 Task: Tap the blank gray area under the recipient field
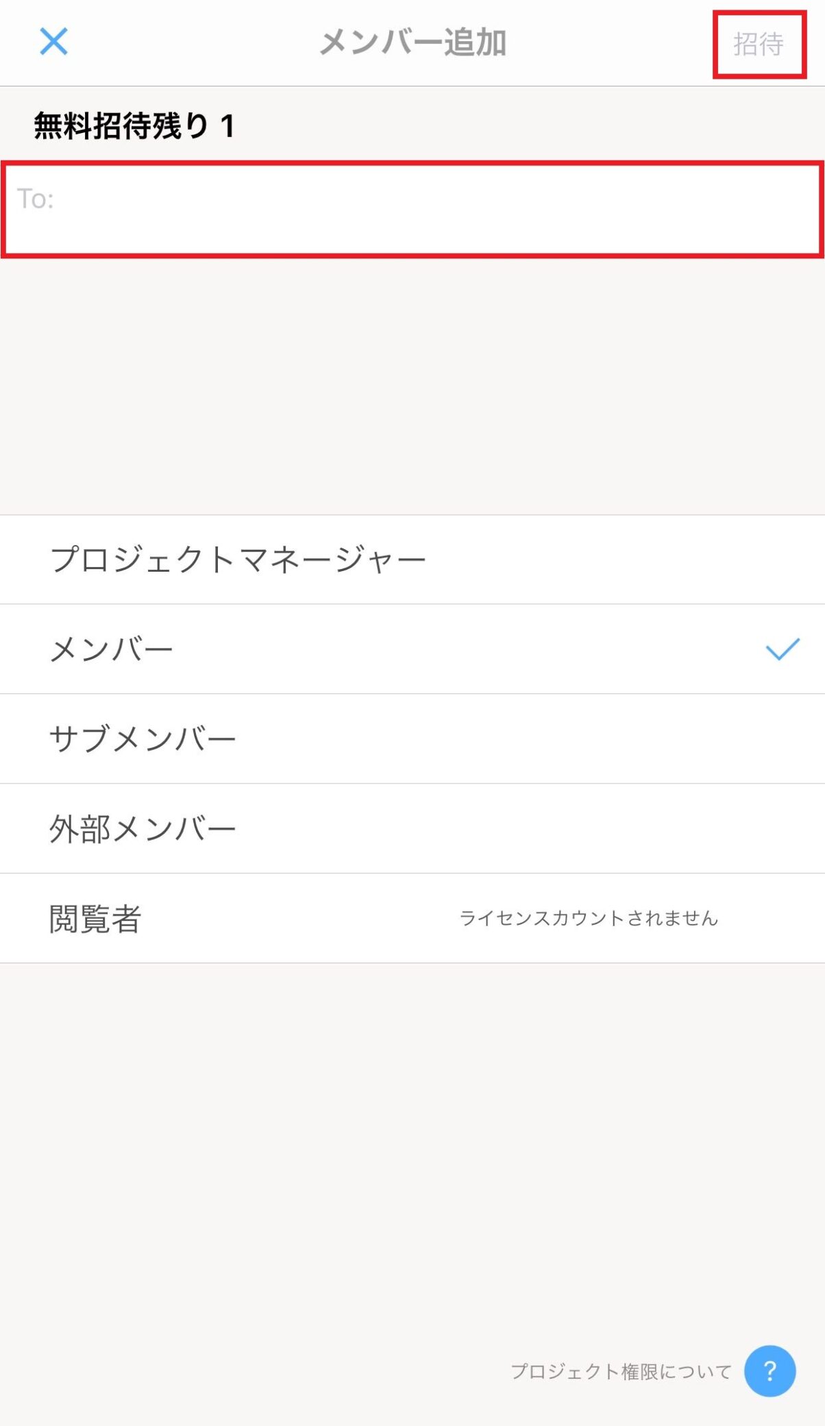coord(412,386)
